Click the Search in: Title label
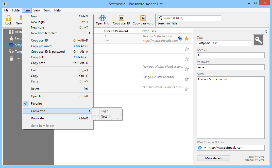This screenshot has height=168, width=272. pos(167,23)
